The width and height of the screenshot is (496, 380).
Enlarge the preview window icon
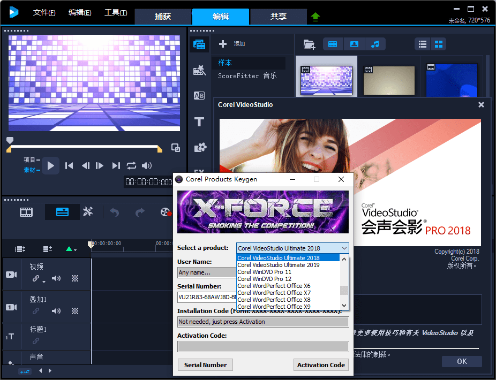pyautogui.click(x=176, y=148)
